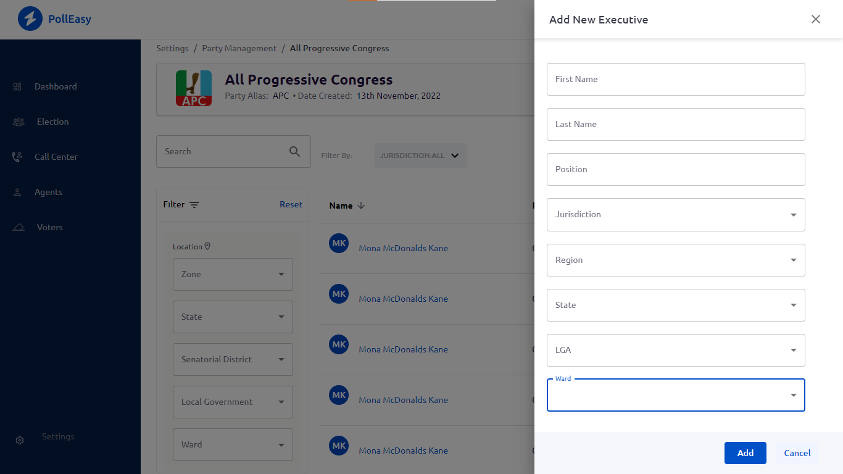Go to Party Management breadcrumb

click(x=239, y=48)
